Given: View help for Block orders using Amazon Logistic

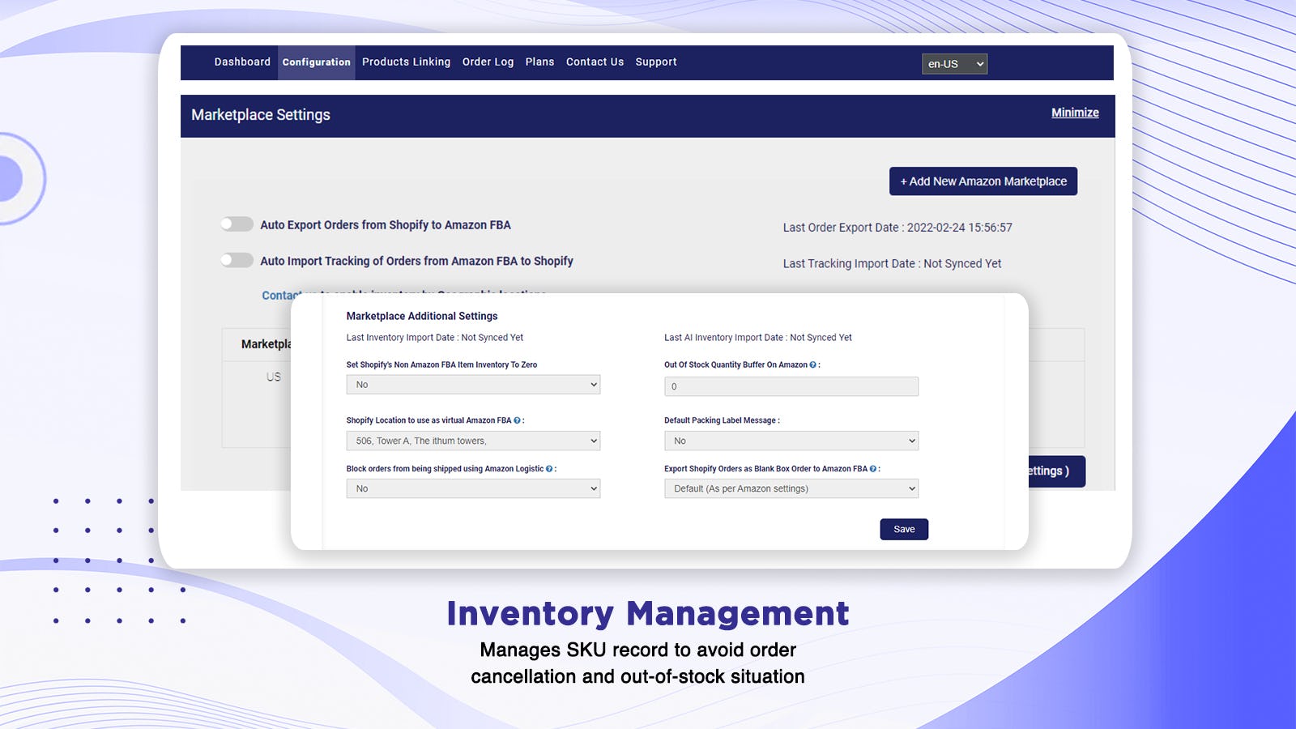Looking at the screenshot, I should (x=549, y=469).
